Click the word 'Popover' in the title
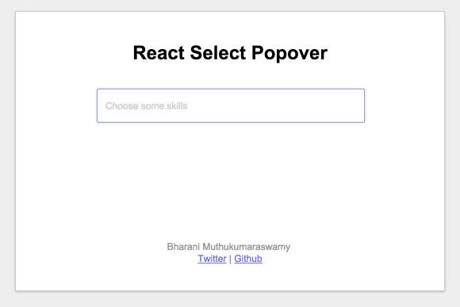This screenshot has width=460, height=307. [x=289, y=53]
